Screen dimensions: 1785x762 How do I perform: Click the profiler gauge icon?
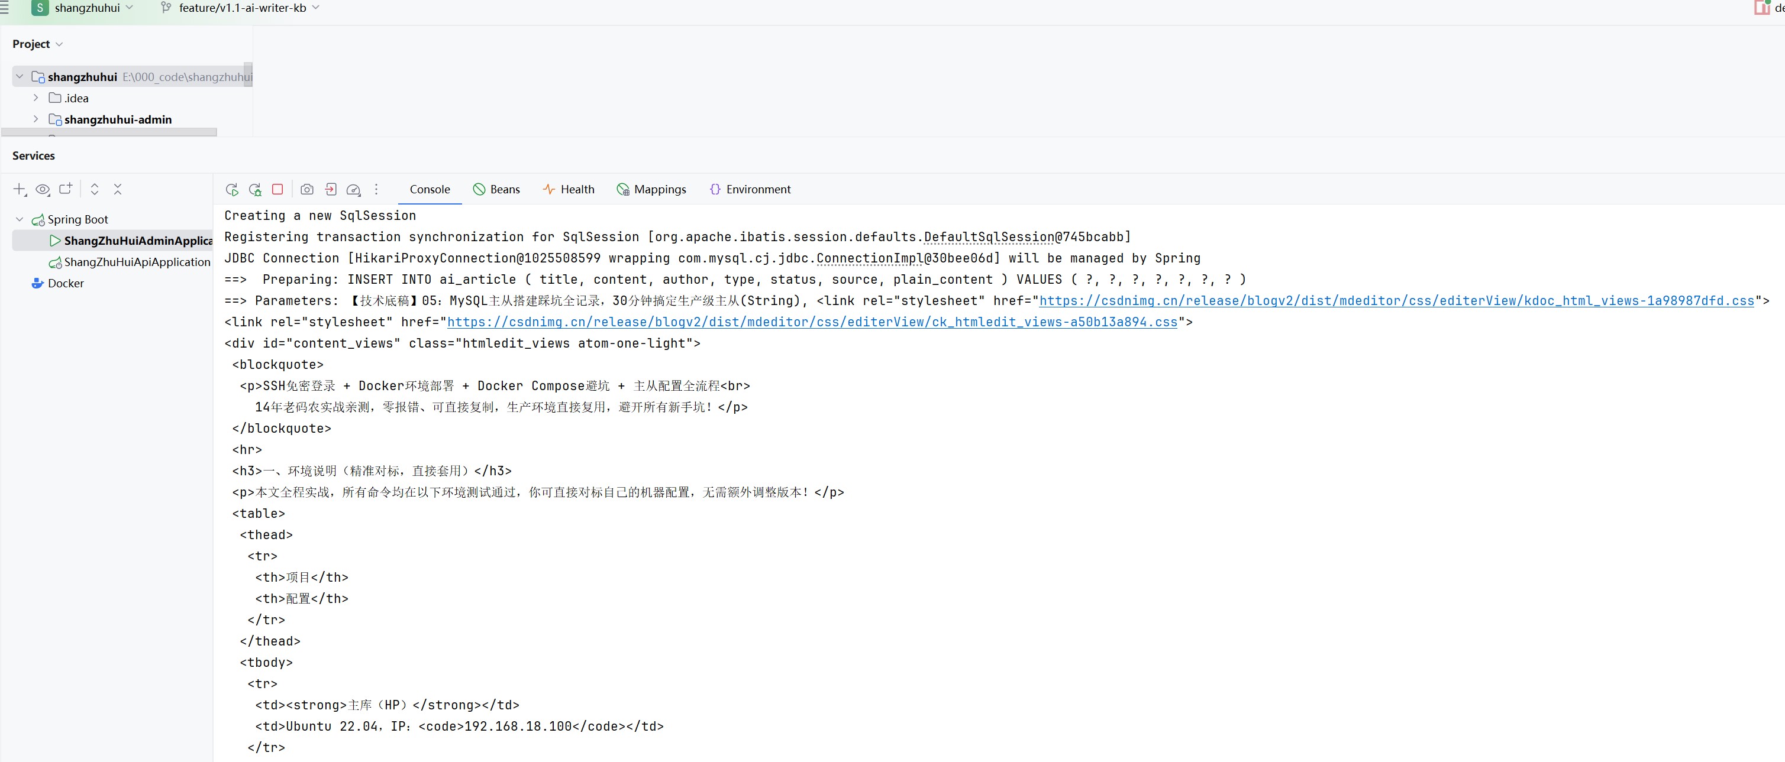pyautogui.click(x=353, y=190)
